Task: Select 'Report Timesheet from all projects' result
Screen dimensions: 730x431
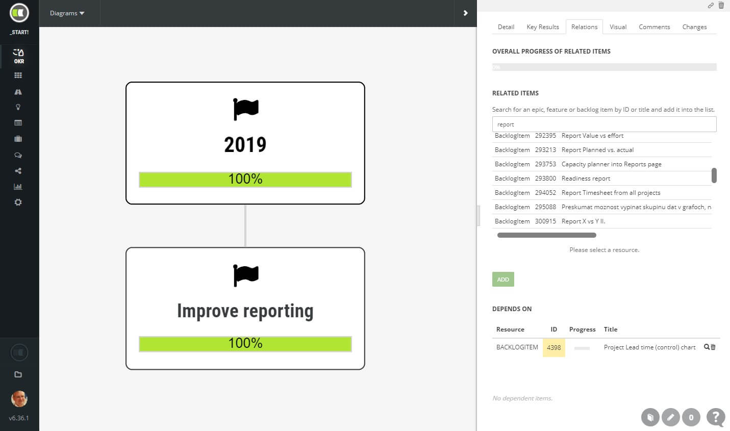Action: [602, 193]
